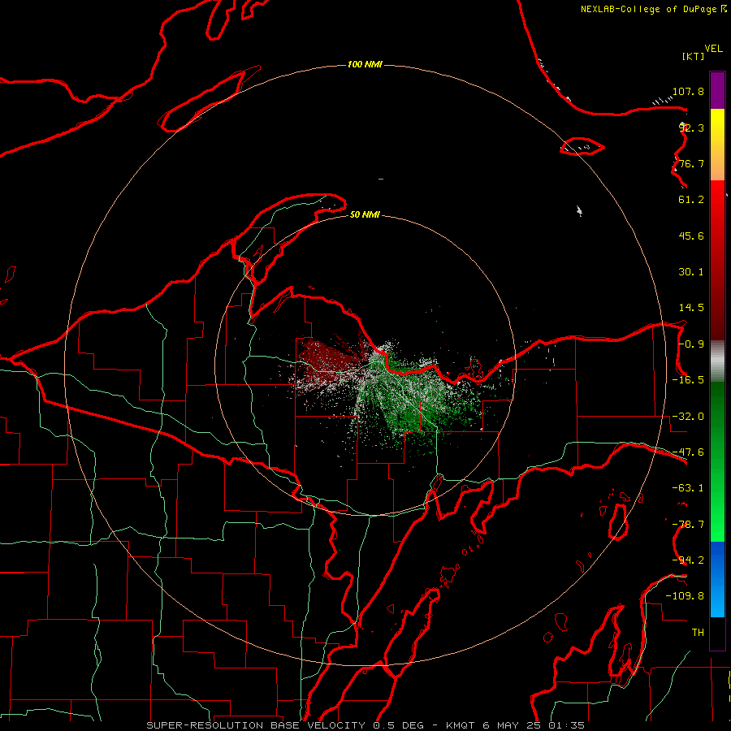Click the -16.5 velocity scale value
This screenshot has height=731, width=731.
pyautogui.click(x=688, y=380)
